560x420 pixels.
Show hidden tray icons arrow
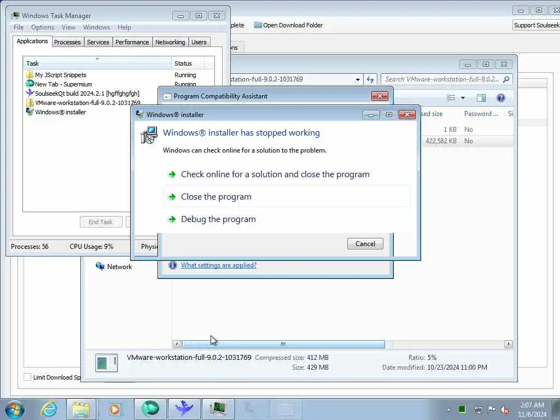pos(448,410)
